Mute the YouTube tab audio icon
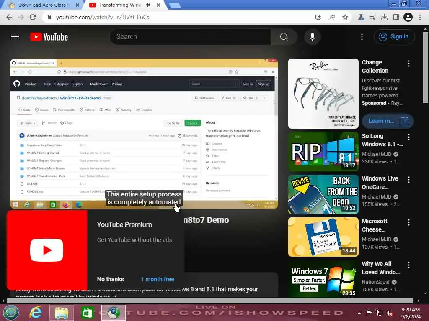429x321 pixels. click(148, 5)
